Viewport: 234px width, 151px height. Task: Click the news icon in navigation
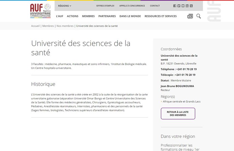click(190, 16)
